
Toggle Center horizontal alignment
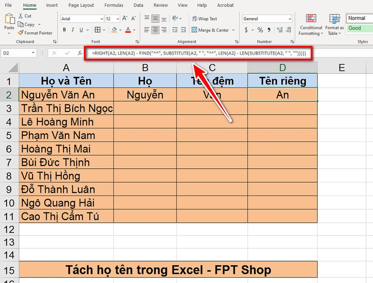155,30
